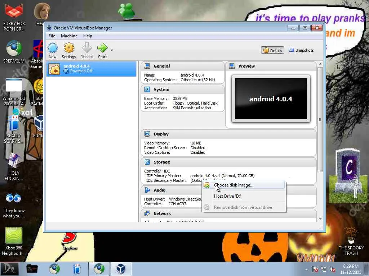Click the General section title
Image resolution: width=369 pixels, height=276 pixels.
click(162, 66)
